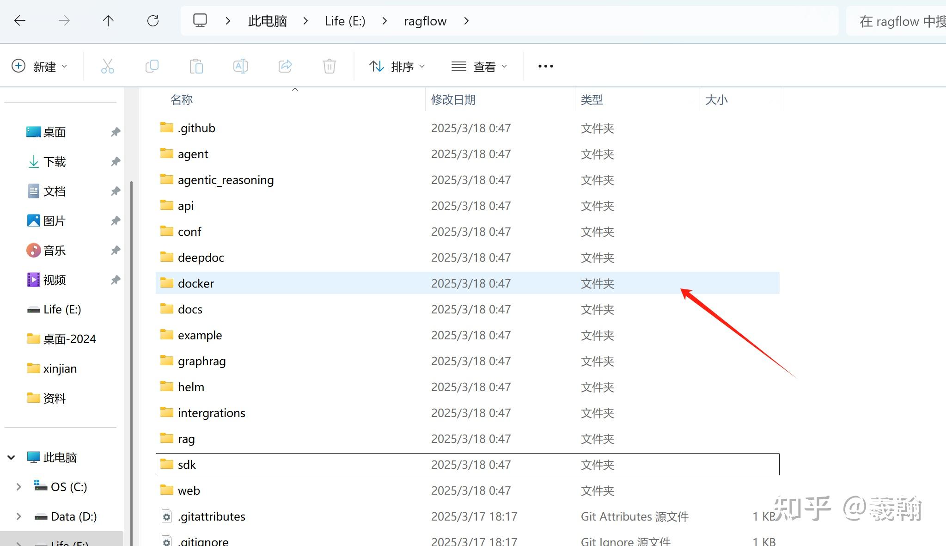Open the see-more ellipsis menu
Image resolution: width=946 pixels, height=546 pixels.
pos(545,66)
